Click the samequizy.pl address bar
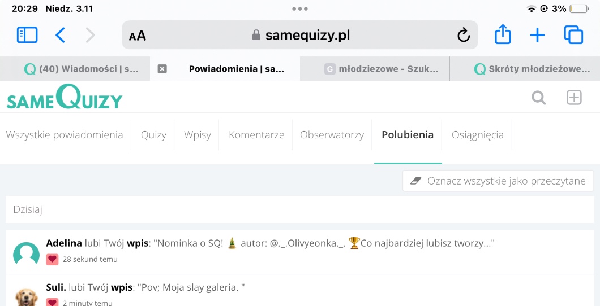The image size is (600, 306). point(300,36)
